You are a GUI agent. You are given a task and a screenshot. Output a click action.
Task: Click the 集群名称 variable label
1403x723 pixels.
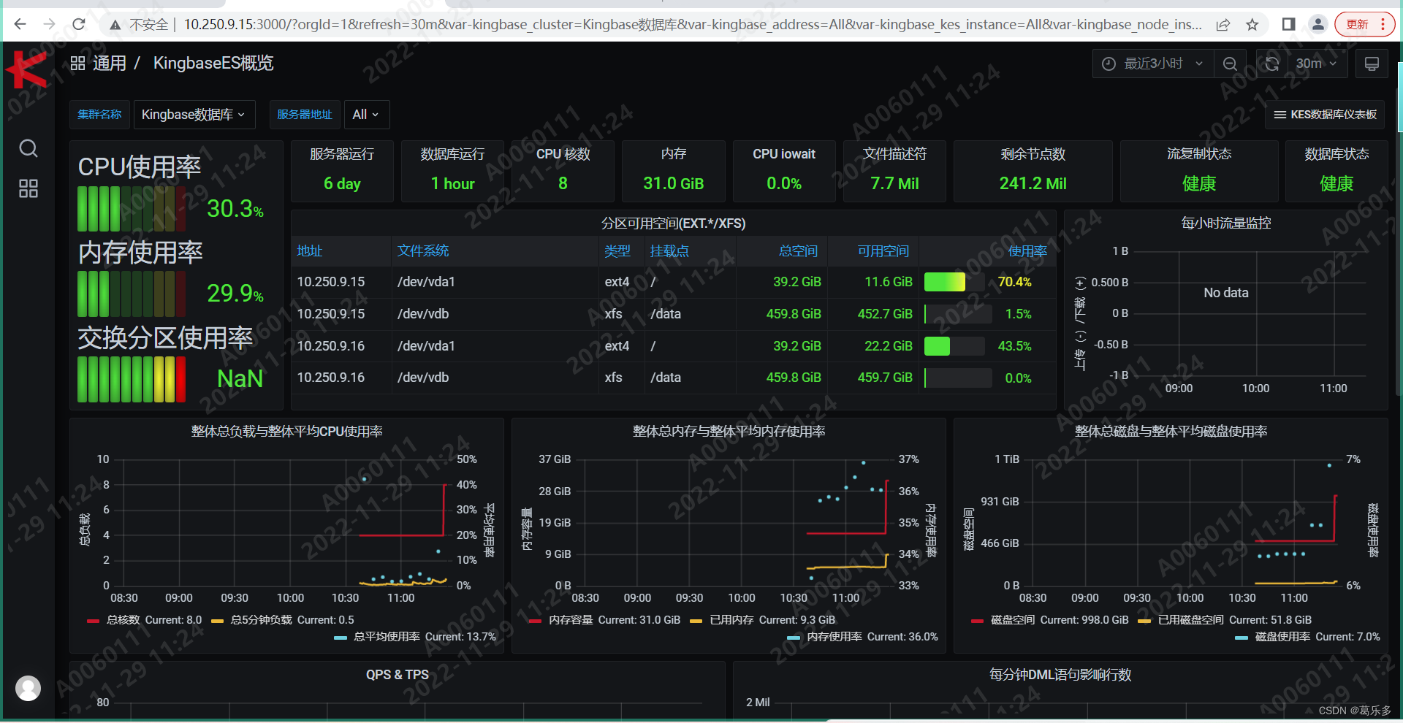tap(100, 115)
